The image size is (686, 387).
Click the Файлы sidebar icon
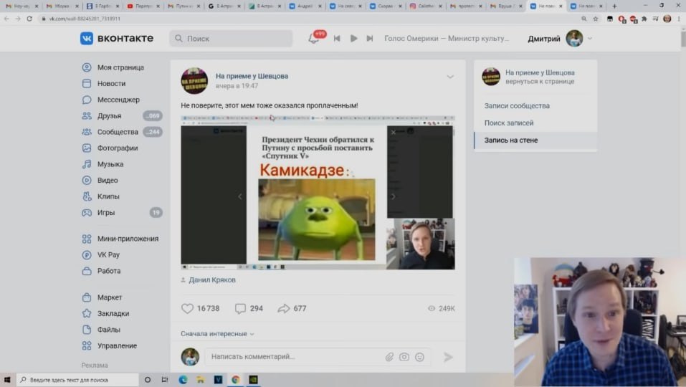(87, 330)
